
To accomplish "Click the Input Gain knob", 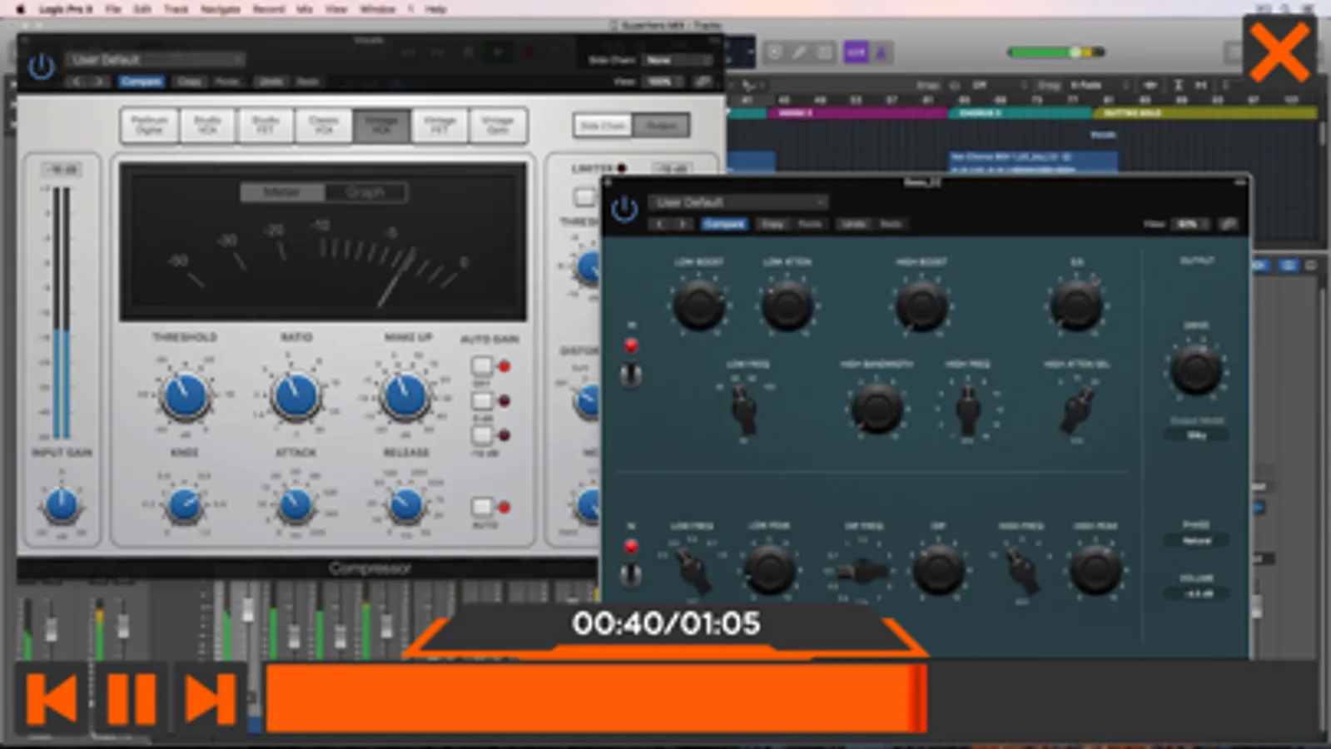I will coord(61,504).
